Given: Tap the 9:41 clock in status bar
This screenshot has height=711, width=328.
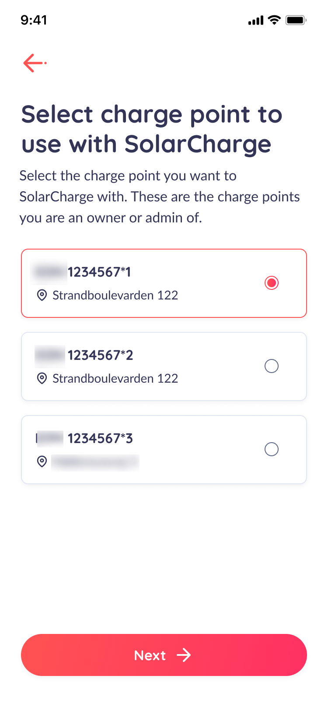Looking at the screenshot, I should coord(34,20).
